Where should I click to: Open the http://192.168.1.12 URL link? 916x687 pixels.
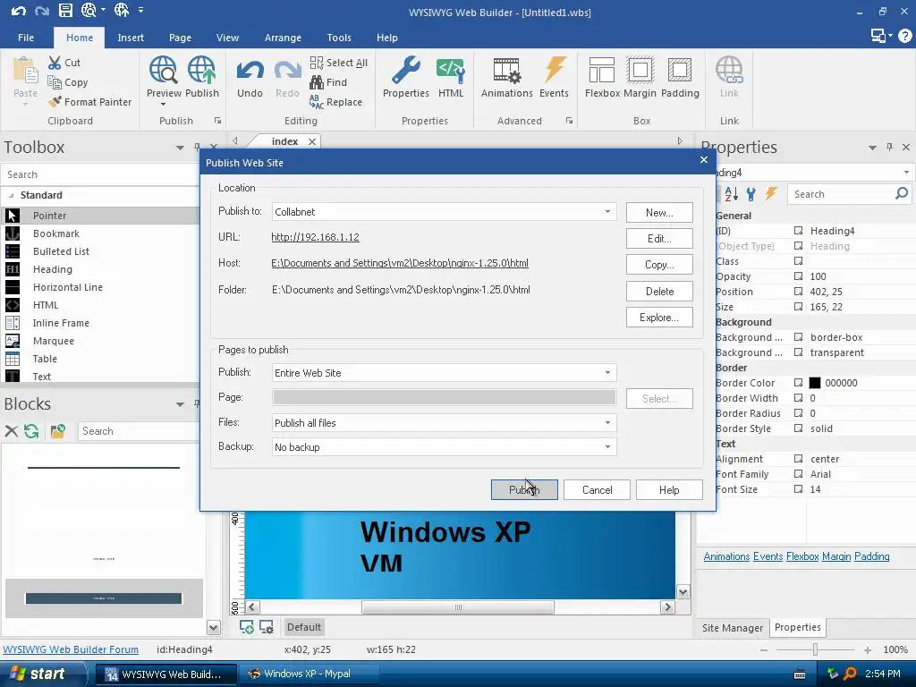(x=315, y=237)
